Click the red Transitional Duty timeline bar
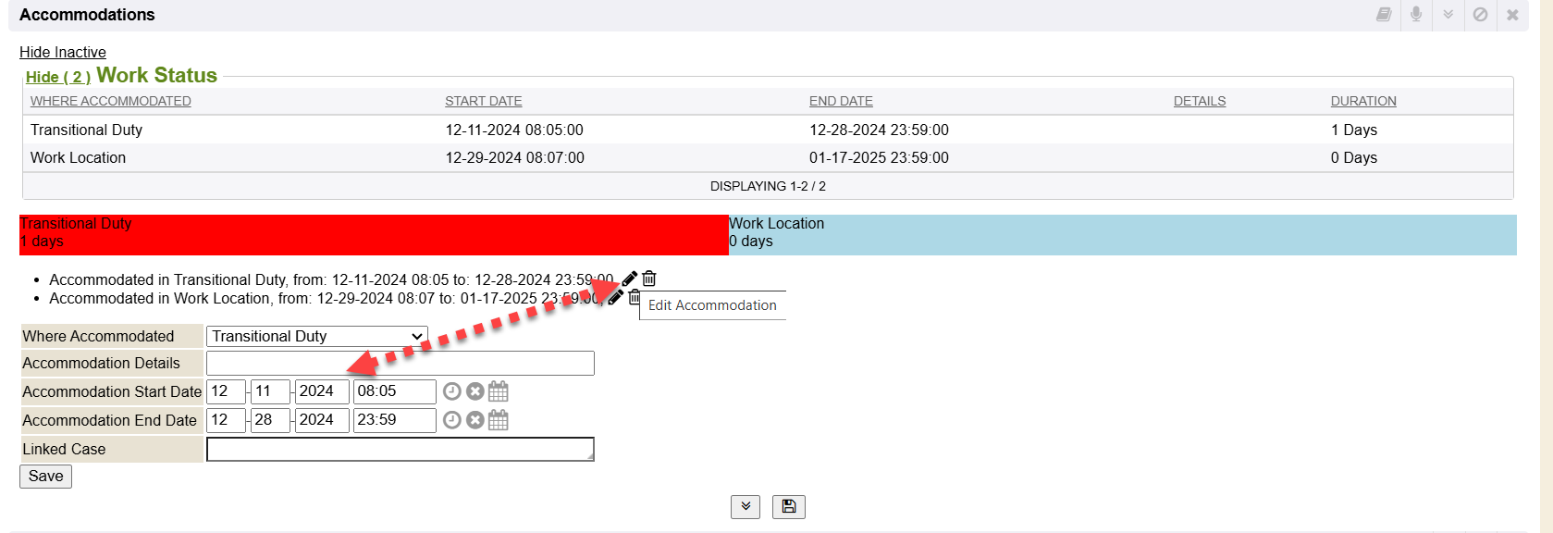 point(374,234)
